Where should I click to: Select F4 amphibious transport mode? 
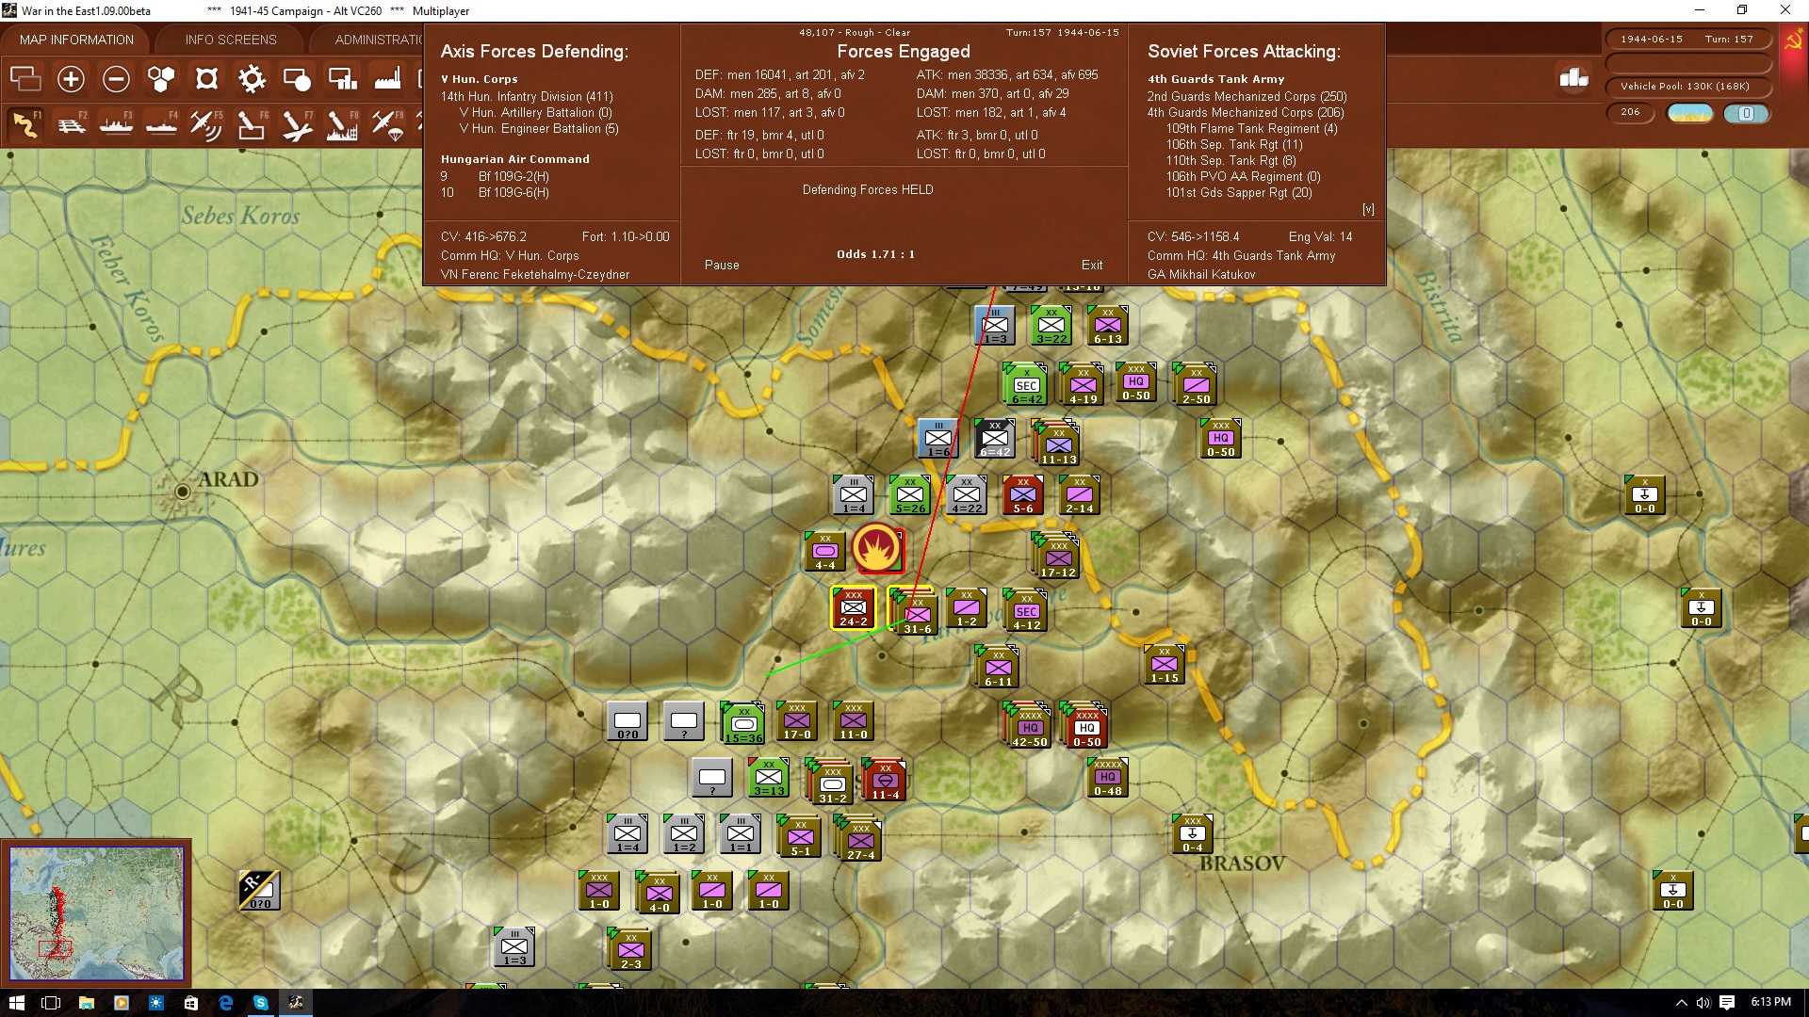click(x=161, y=124)
